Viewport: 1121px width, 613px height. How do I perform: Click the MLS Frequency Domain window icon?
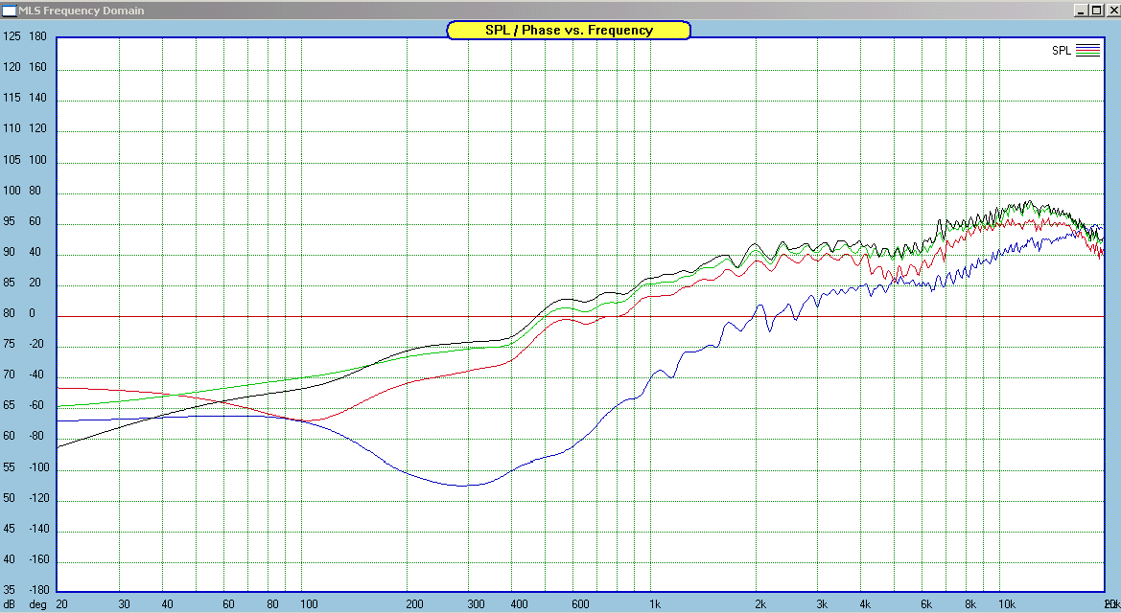[x=10, y=11]
